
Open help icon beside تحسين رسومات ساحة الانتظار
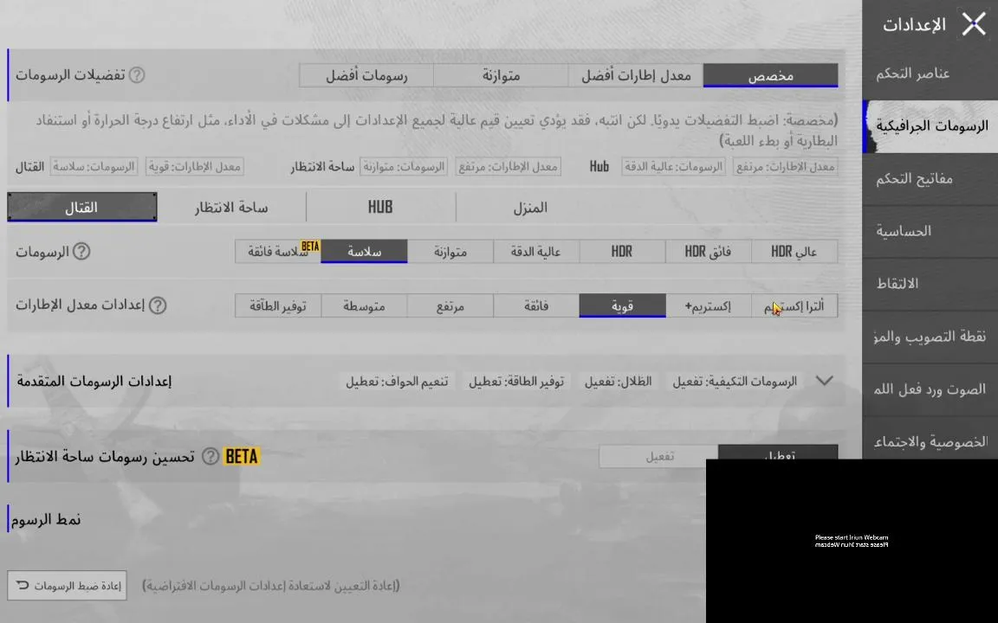click(x=210, y=457)
